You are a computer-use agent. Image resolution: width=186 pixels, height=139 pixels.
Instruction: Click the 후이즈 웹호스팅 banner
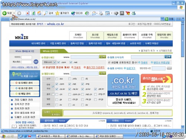(157, 90)
